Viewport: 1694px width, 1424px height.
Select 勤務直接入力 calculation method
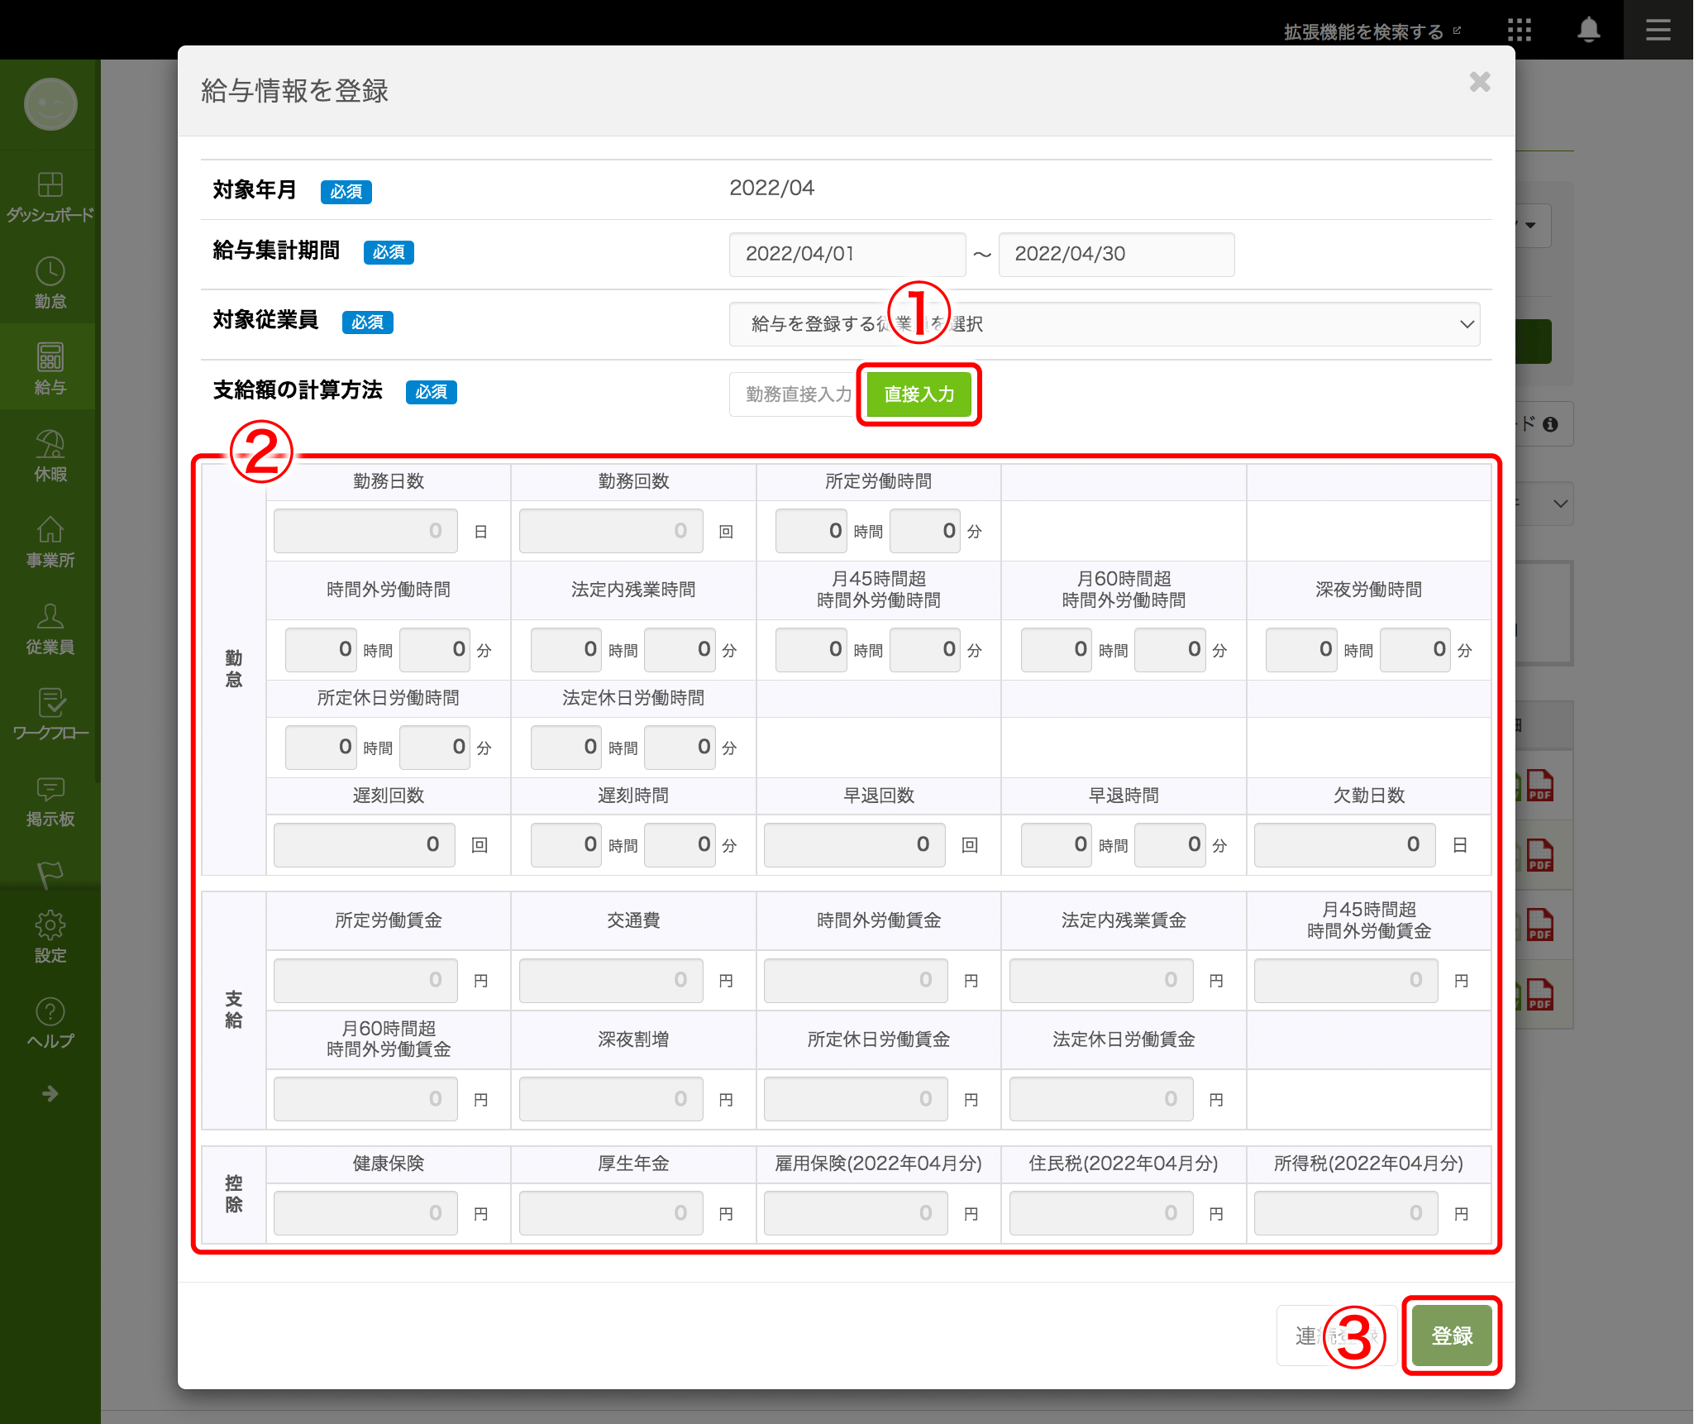[797, 394]
